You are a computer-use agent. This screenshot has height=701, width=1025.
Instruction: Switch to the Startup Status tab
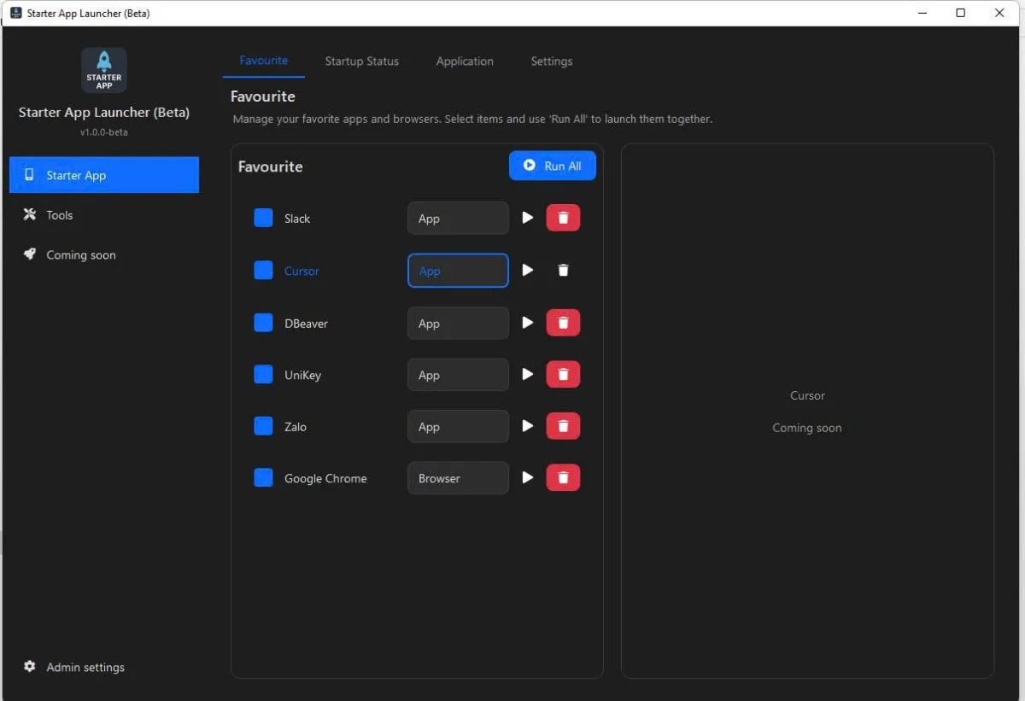point(361,61)
